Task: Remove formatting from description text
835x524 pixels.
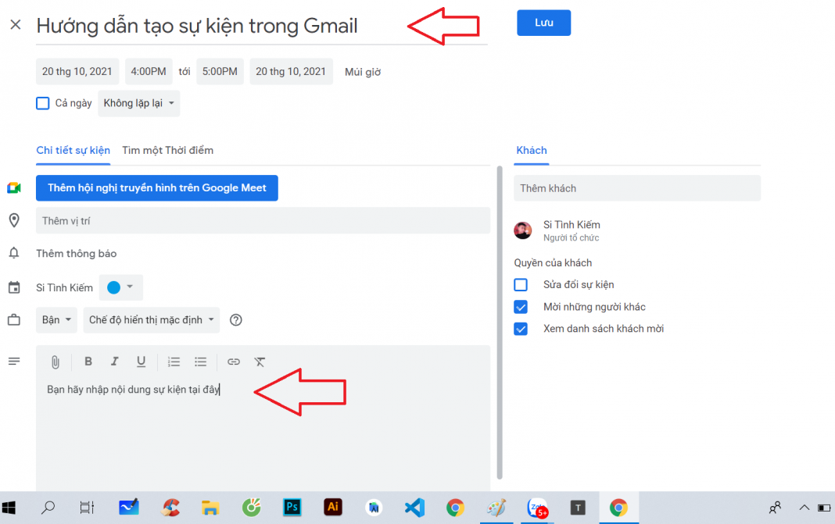Action: pyautogui.click(x=260, y=362)
